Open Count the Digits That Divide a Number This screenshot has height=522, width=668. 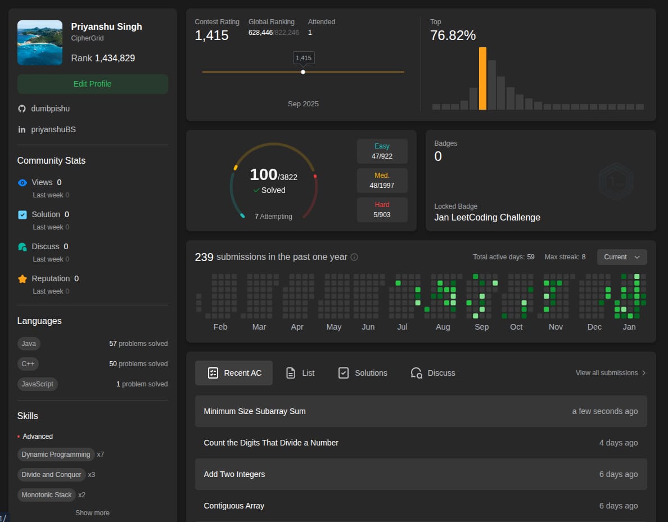tap(421, 443)
